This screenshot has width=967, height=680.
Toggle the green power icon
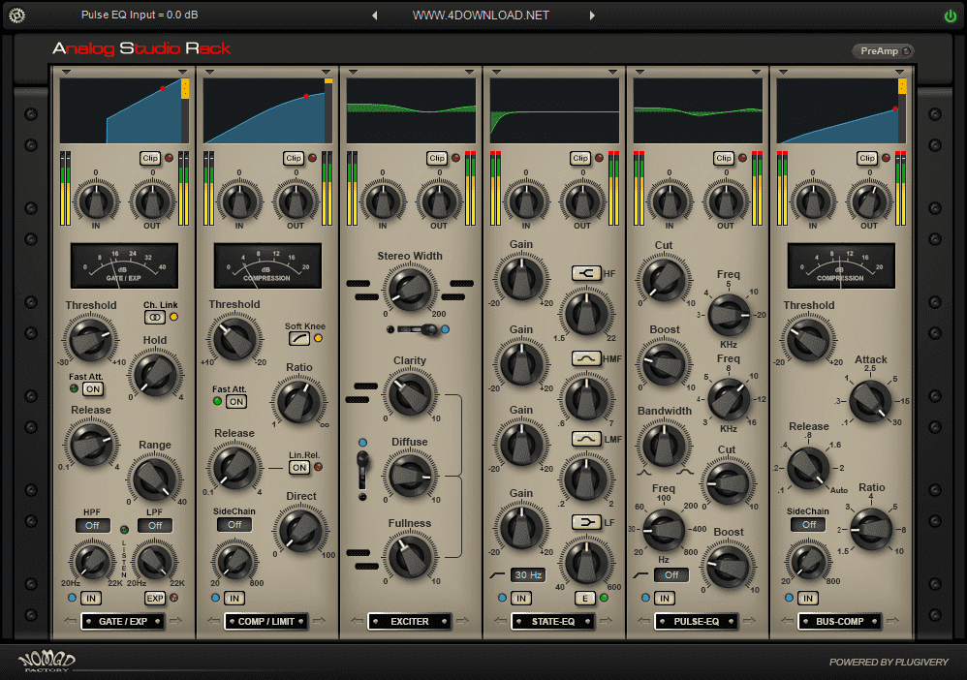point(951,16)
